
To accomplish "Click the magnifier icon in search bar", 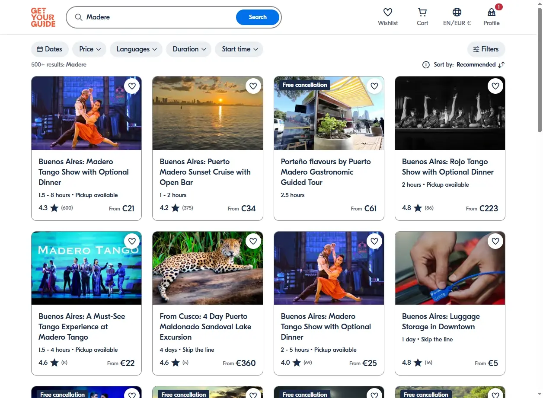I will pyautogui.click(x=79, y=17).
